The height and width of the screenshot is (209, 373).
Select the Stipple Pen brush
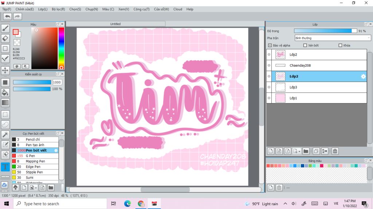click(x=35, y=172)
